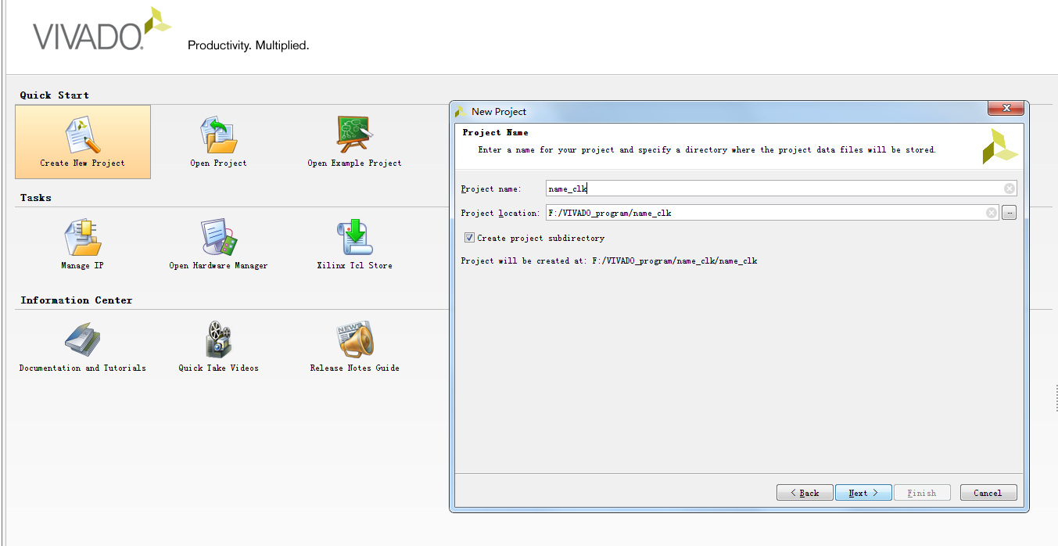Open Example Project chalkboard icon
This screenshot has height=546, width=1058.
pos(355,135)
